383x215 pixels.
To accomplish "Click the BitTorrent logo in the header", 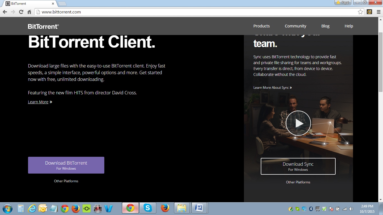I will 43,26.
